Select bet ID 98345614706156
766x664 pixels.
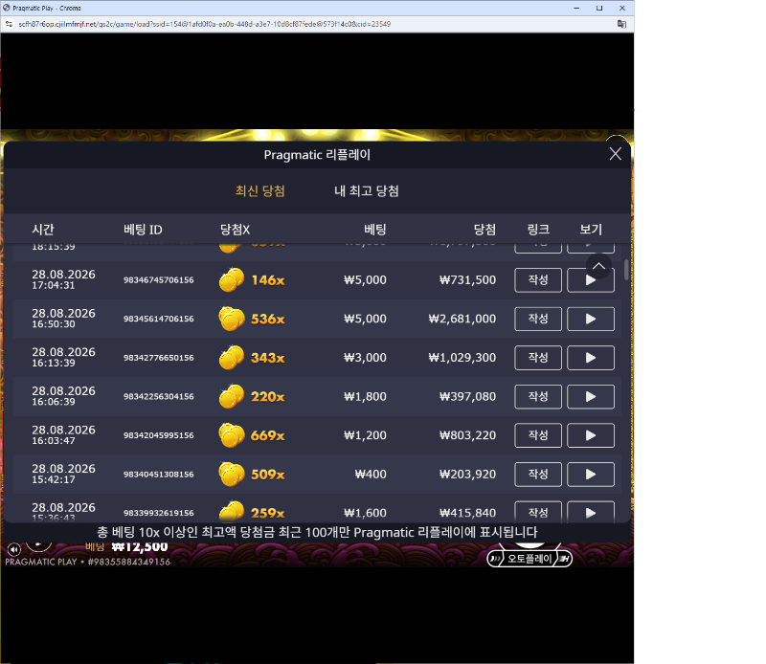pyautogui.click(x=159, y=319)
